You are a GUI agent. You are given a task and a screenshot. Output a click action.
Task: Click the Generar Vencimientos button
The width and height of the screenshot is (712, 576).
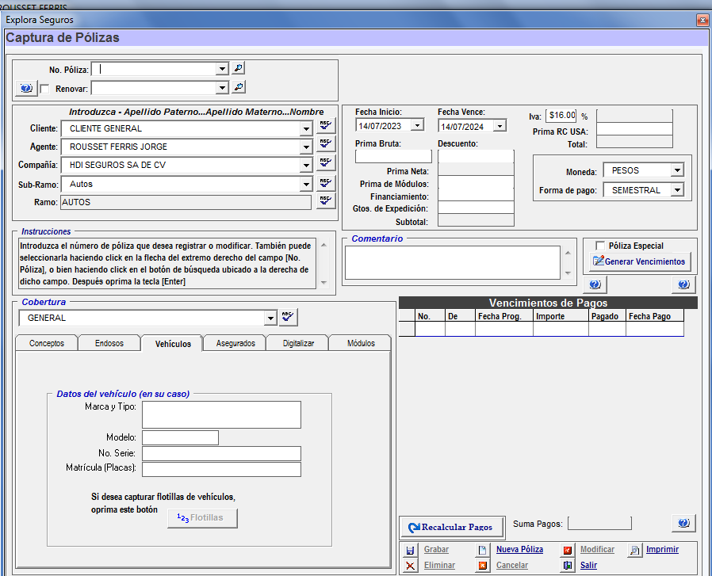click(x=640, y=261)
